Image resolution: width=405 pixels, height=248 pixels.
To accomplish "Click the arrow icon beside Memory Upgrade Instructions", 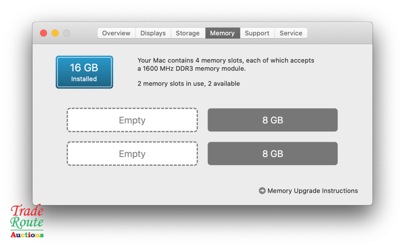I will tap(262, 190).
